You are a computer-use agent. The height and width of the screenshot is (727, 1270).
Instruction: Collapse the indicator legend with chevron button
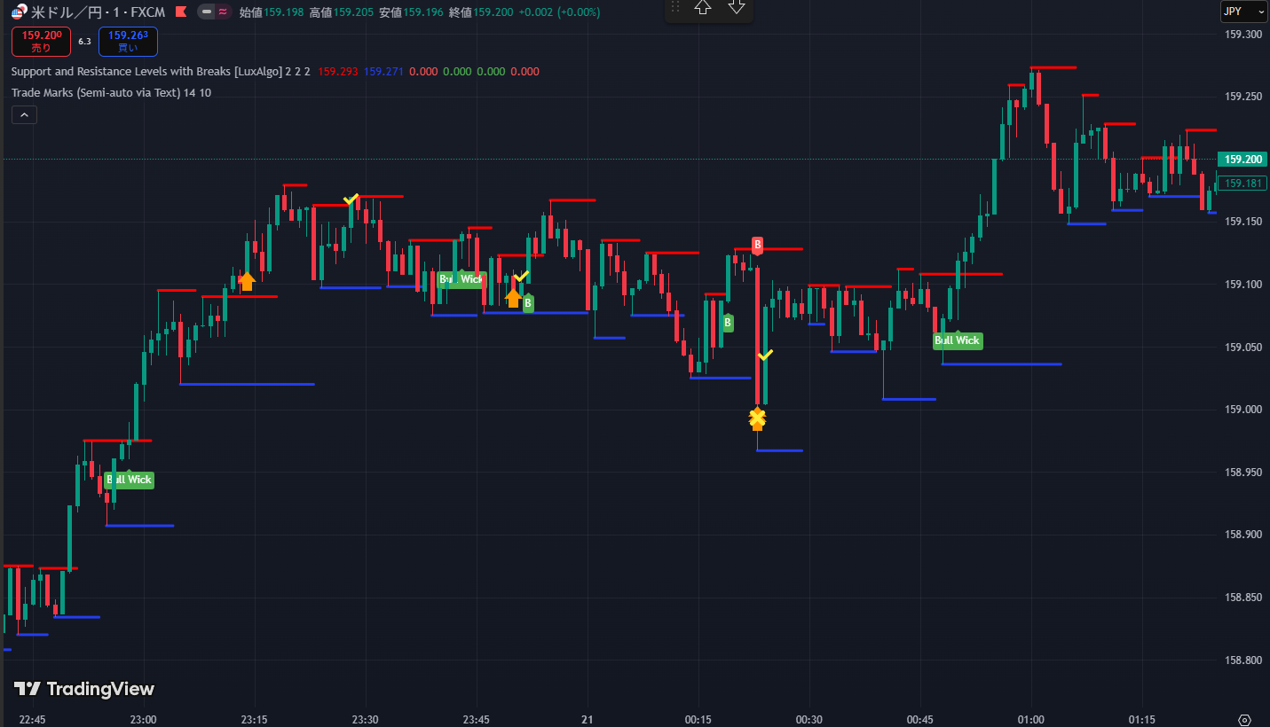click(x=24, y=114)
